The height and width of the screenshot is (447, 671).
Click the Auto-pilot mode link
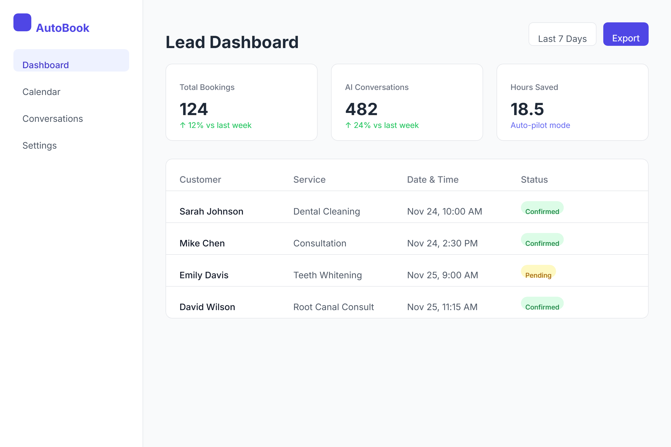(x=540, y=125)
